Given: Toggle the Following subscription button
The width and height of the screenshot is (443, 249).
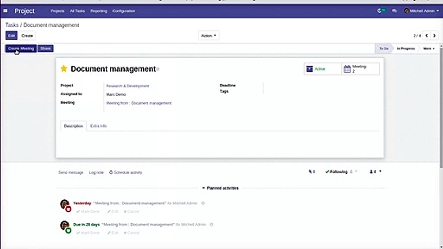Looking at the screenshot, I should (336, 172).
